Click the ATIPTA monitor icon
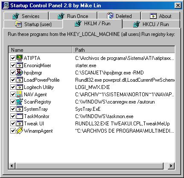Image resolution: width=184 pixels, height=178 pixels. (x=20, y=58)
